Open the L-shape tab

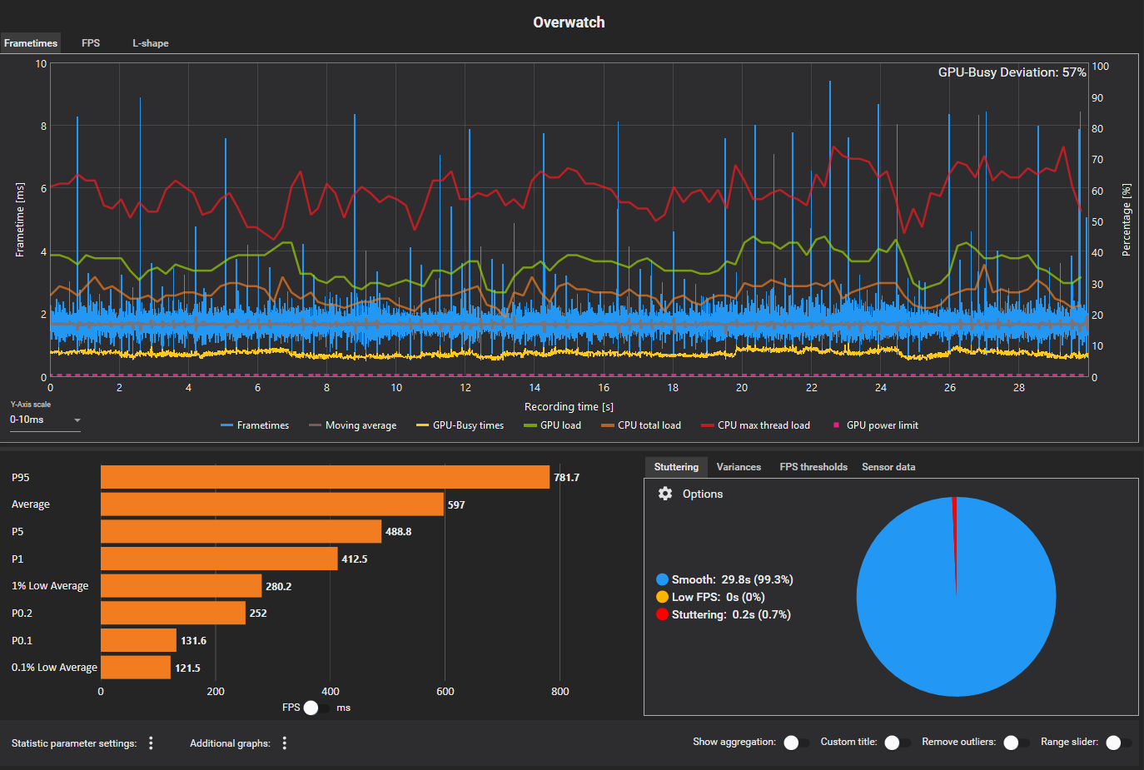click(x=151, y=43)
